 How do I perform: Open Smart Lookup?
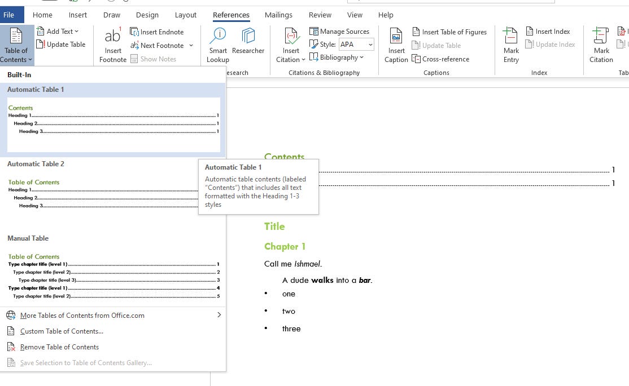(218, 45)
